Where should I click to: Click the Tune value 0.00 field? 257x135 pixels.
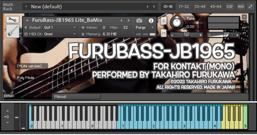pos(190,27)
